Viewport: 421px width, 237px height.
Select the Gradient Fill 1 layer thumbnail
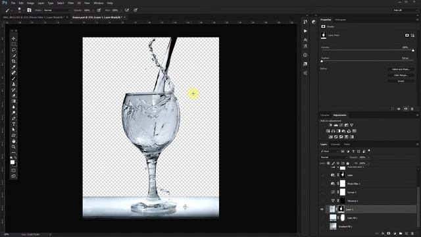point(333,226)
